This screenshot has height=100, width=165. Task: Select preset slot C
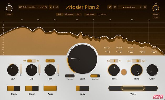click(57, 7)
